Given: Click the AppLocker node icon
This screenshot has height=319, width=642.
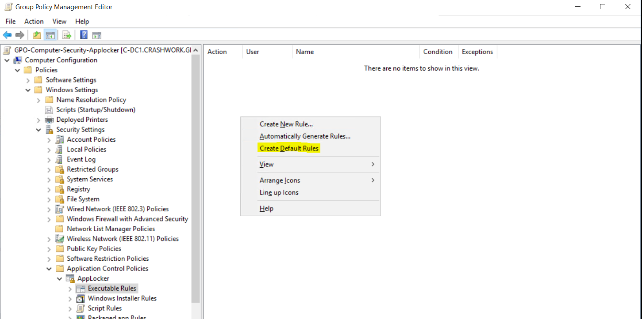Looking at the screenshot, I should pyautogui.click(x=70, y=278).
